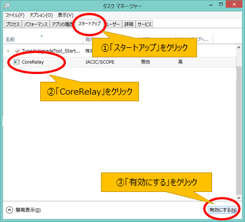
Task: Collapse view with 簡易表示(D)
Action: [x=28, y=210]
